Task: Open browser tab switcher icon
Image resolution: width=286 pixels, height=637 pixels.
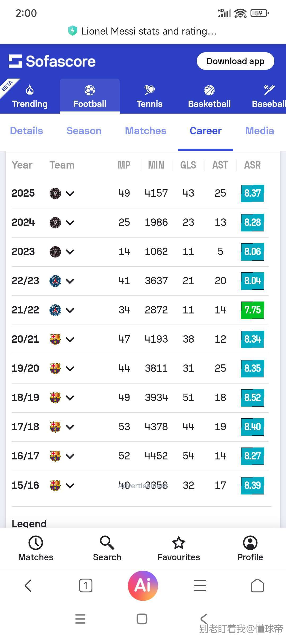Action: pyautogui.click(x=86, y=586)
